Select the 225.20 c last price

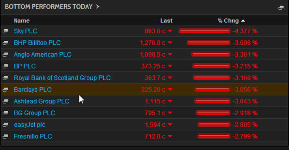point(153,90)
